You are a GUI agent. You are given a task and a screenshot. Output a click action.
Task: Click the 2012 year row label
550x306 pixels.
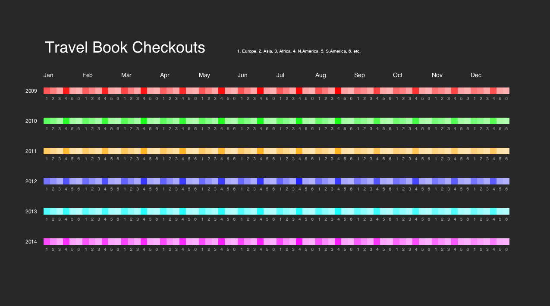(x=31, y=181)
